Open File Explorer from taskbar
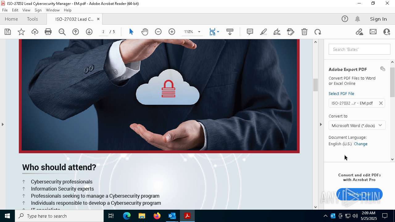 [x=142, y=216]
